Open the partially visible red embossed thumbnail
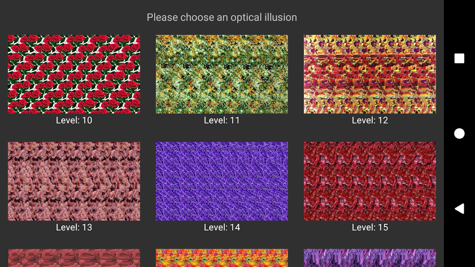 pos(74,258)
